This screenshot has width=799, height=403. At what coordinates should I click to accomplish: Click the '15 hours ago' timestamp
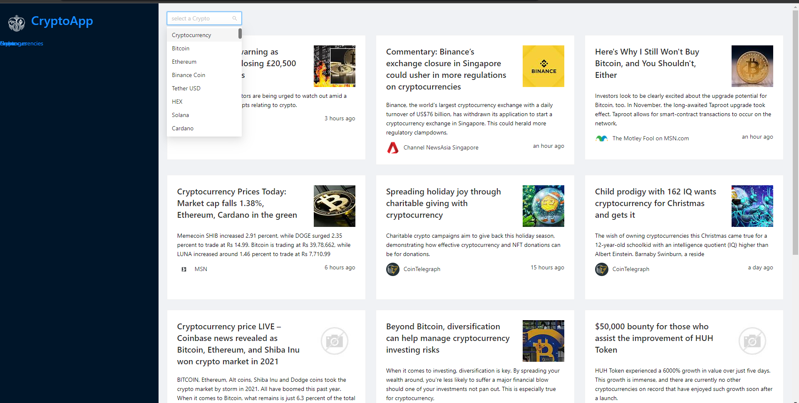tap(547, 268)
